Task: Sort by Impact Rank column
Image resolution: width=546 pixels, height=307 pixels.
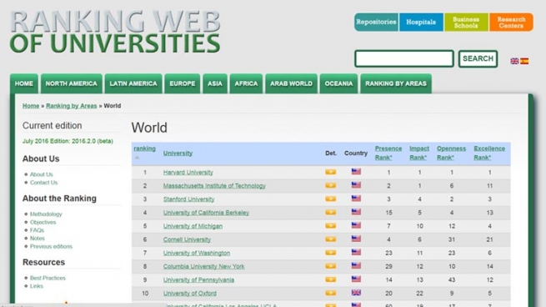Action: [x=419, y=153]
